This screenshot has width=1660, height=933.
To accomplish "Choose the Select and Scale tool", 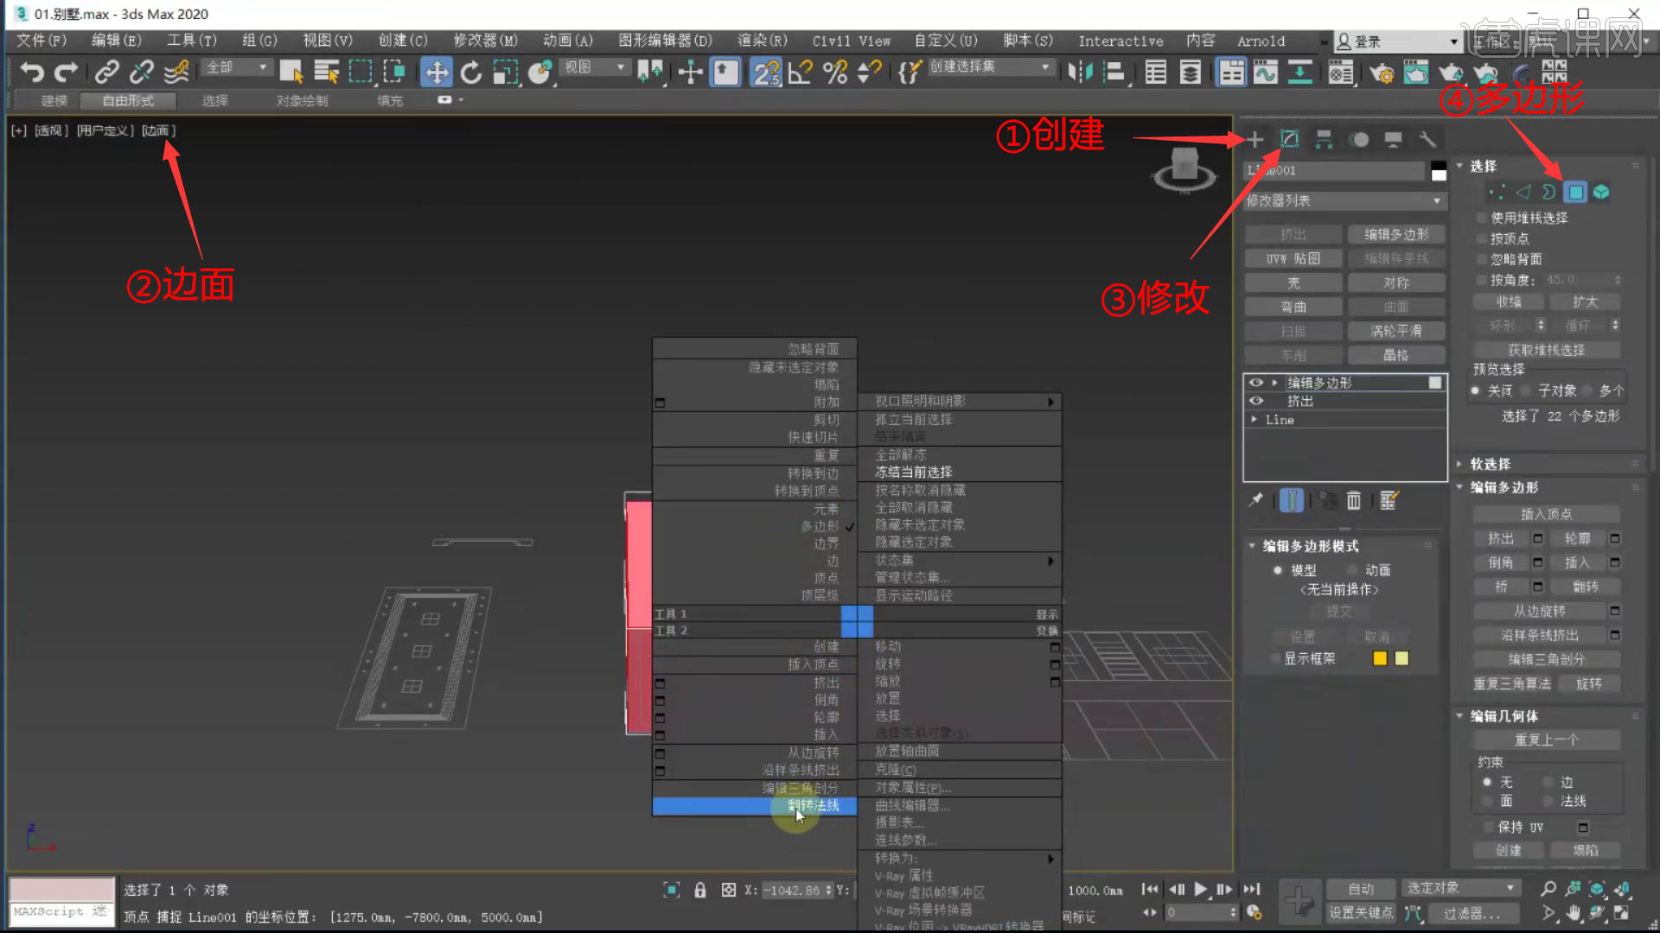I will pyautogui.click(x=505, y=73).
